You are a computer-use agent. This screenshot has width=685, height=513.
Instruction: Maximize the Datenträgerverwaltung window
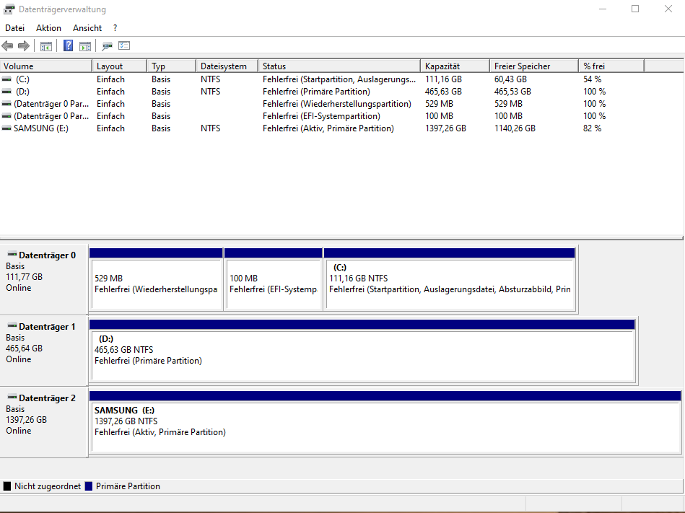(x=635, y=9)
